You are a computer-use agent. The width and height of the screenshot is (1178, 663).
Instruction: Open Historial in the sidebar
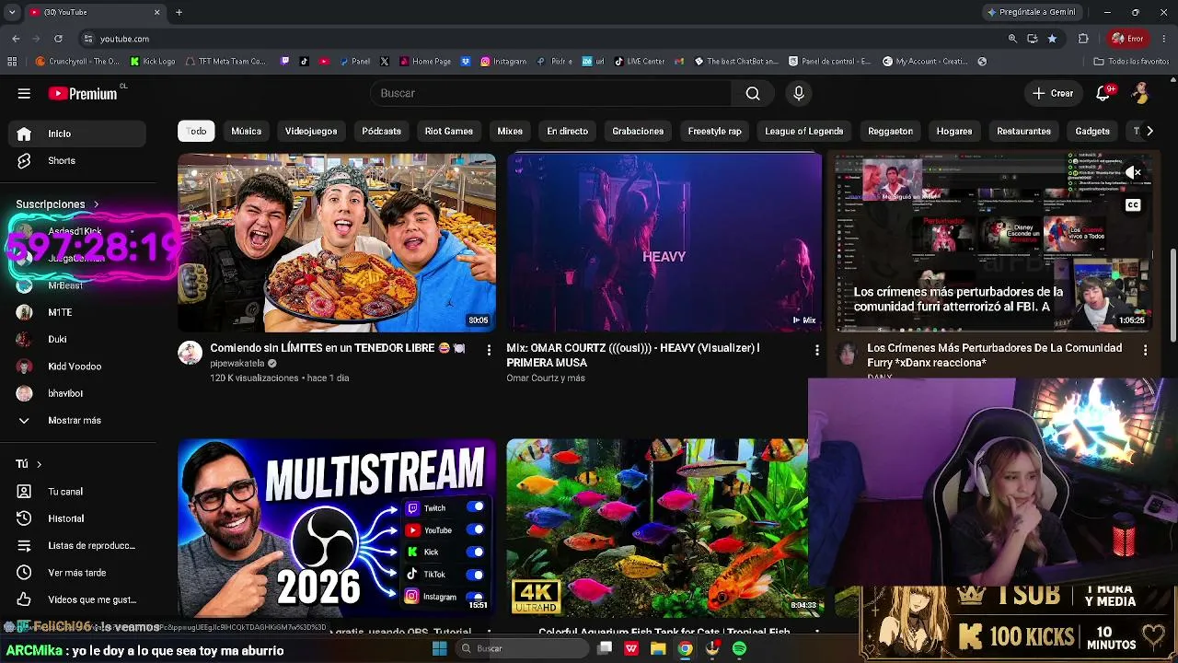[x=77, y=518]
